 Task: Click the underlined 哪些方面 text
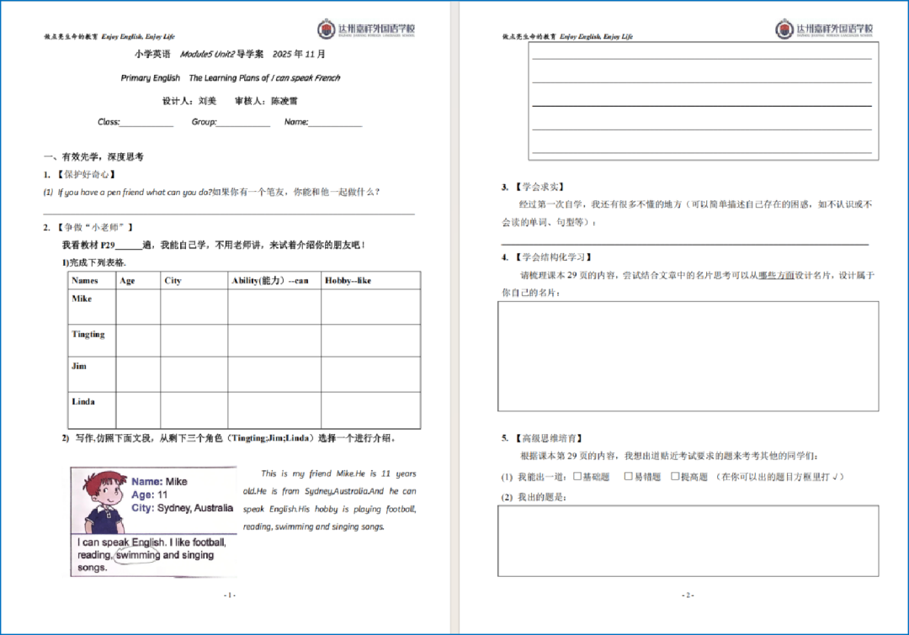pos(775,275)
